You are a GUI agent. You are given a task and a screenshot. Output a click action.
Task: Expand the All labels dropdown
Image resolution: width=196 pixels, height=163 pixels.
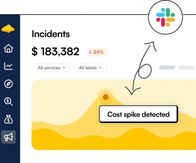pos(90,67)
